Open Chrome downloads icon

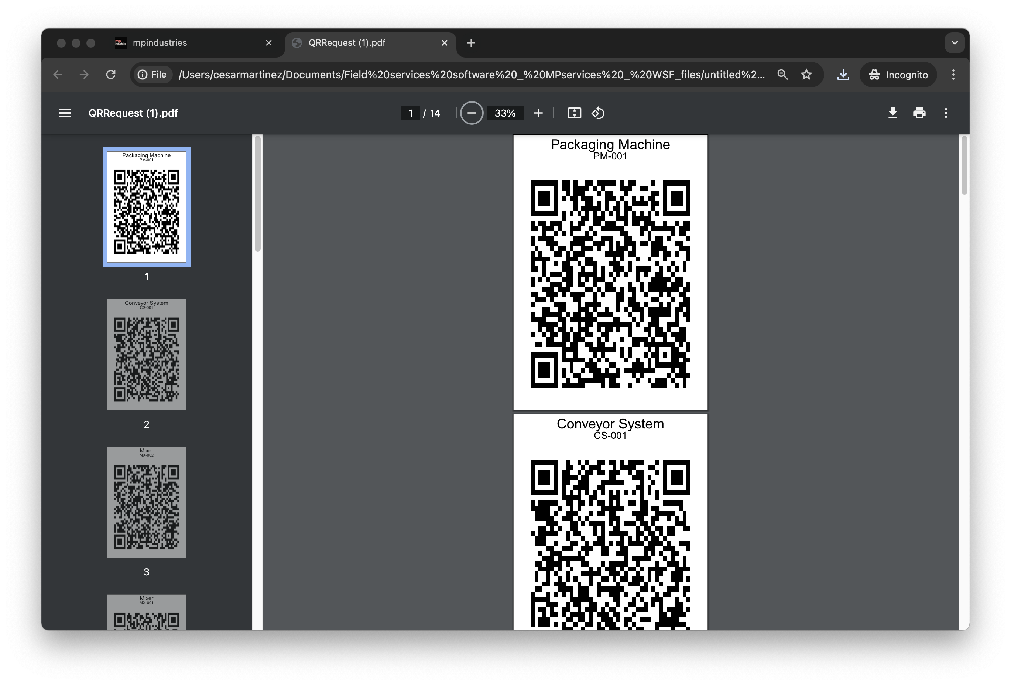[x=843, y=75]
